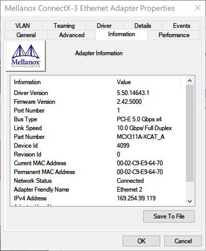Select the Network Status row
Screen dimensions: 206x251
[98, 181]
